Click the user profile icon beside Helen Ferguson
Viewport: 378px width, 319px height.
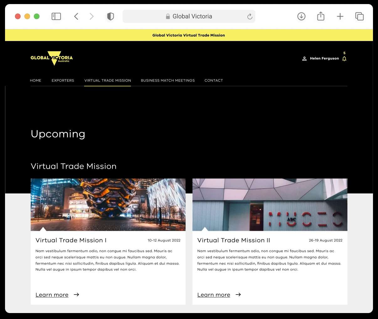pos(304,59)
